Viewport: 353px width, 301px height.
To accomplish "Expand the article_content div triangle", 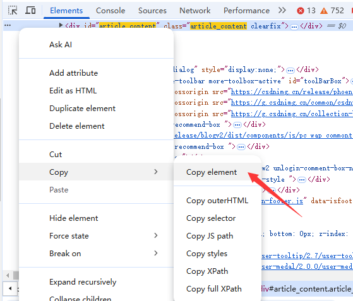I will (x=61, y=25).
